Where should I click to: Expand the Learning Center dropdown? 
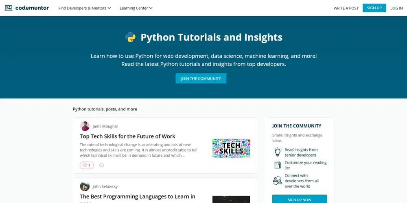click(136, 8)
